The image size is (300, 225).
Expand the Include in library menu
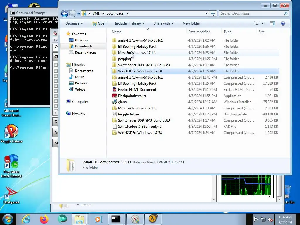click(130, 23)
